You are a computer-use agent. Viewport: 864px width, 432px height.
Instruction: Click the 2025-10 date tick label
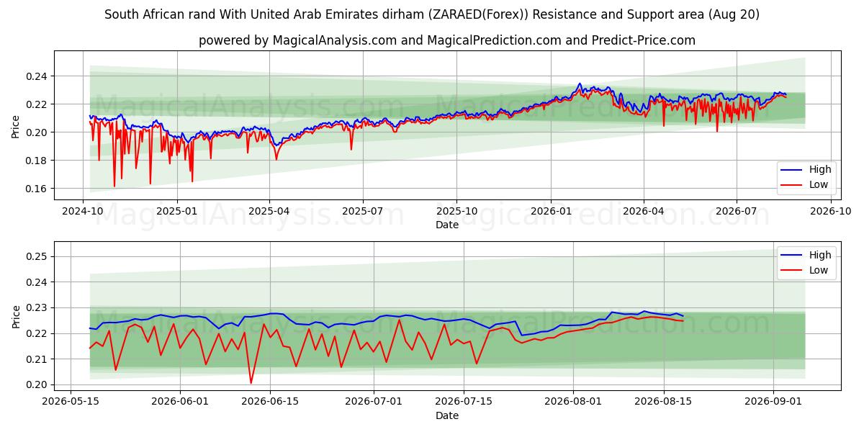(x=456, y=211)
